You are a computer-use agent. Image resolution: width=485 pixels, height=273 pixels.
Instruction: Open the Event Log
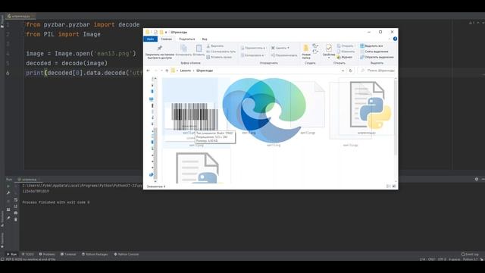point(470,254)
